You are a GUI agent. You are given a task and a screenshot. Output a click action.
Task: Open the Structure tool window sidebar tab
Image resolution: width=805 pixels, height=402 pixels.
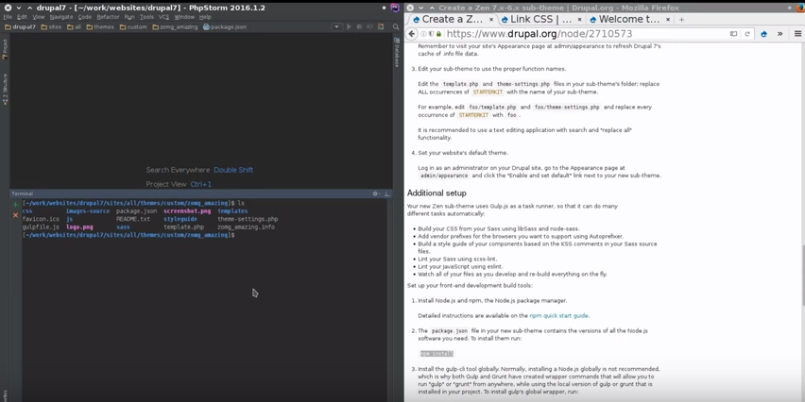tap(5, 90)
